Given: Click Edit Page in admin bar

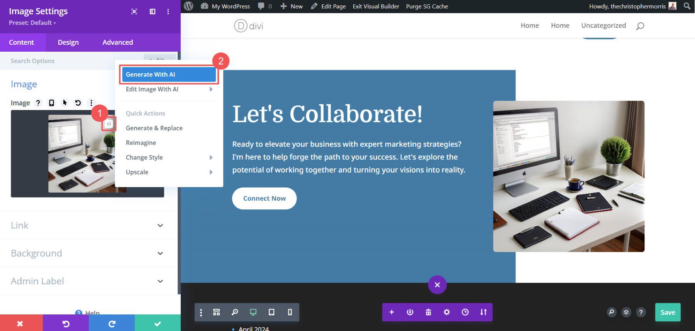Looking at the screenshot, I should tap(329, 6).
